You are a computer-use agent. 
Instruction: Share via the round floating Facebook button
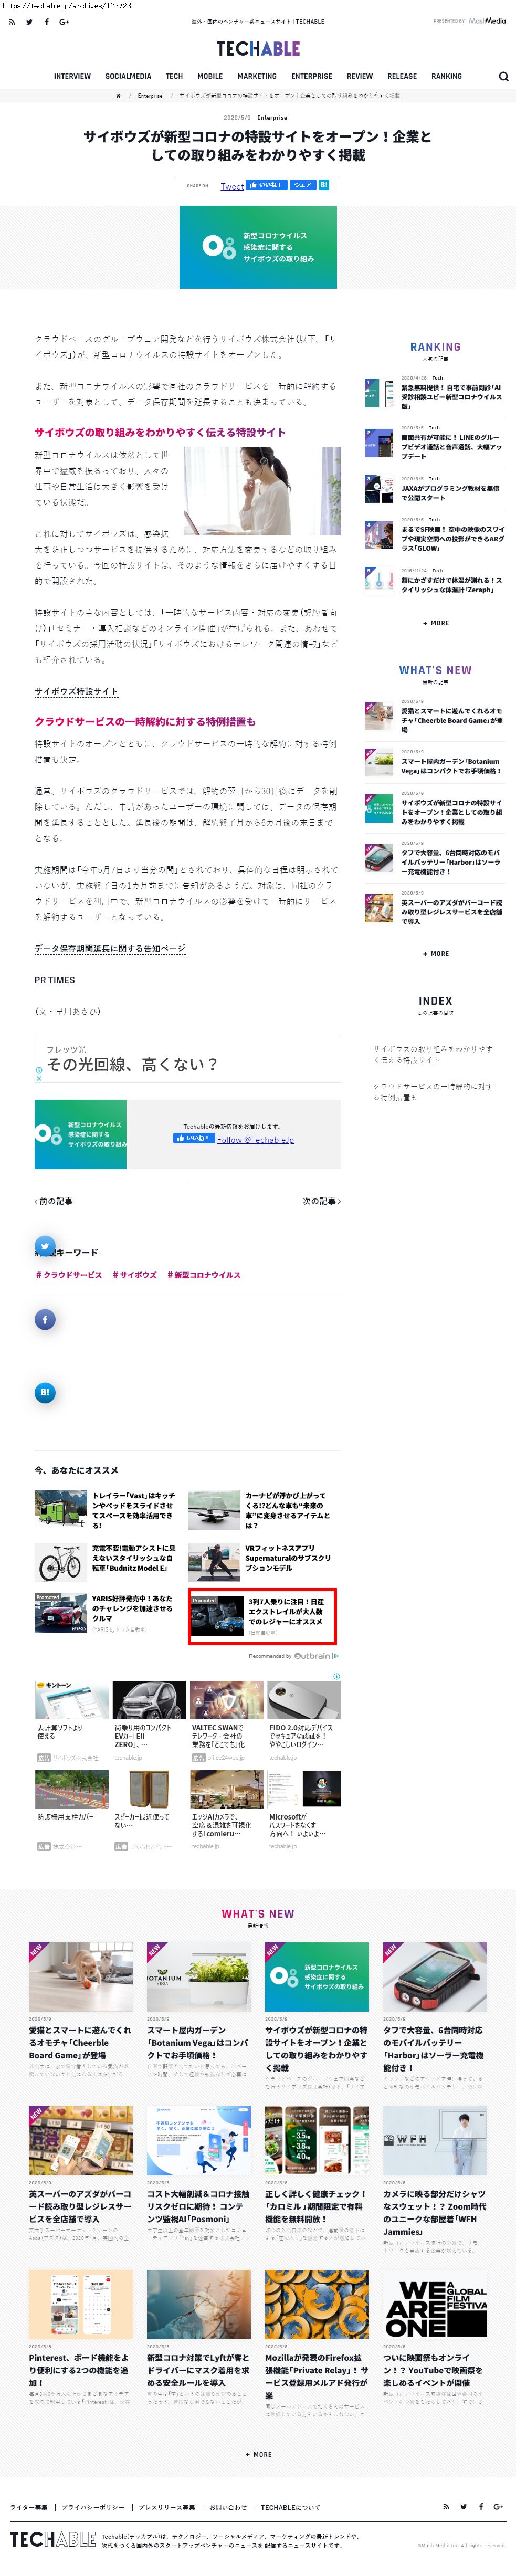click(45, 1319)
